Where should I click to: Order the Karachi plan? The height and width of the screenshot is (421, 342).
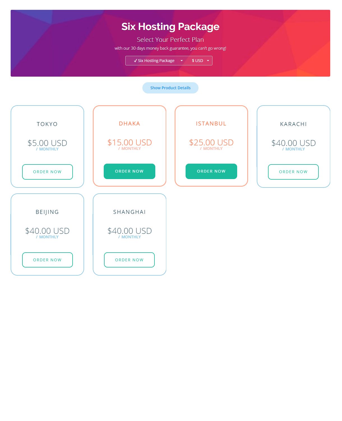tap(293, 172)
